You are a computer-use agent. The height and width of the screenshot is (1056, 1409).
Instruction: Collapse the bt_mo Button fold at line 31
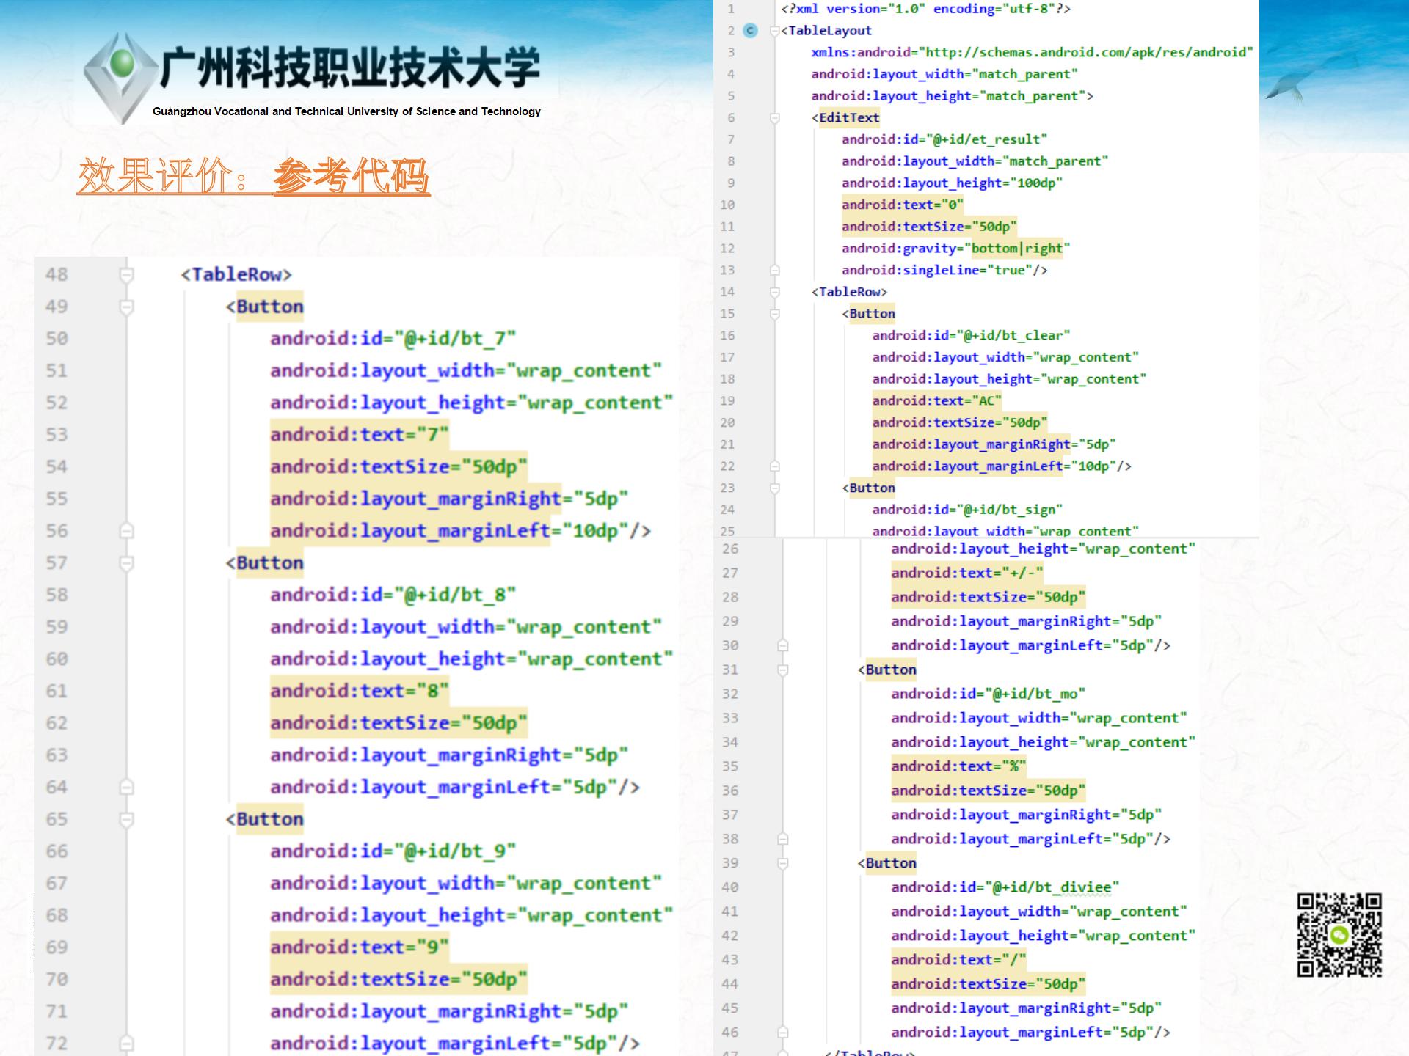click(783, 670)
